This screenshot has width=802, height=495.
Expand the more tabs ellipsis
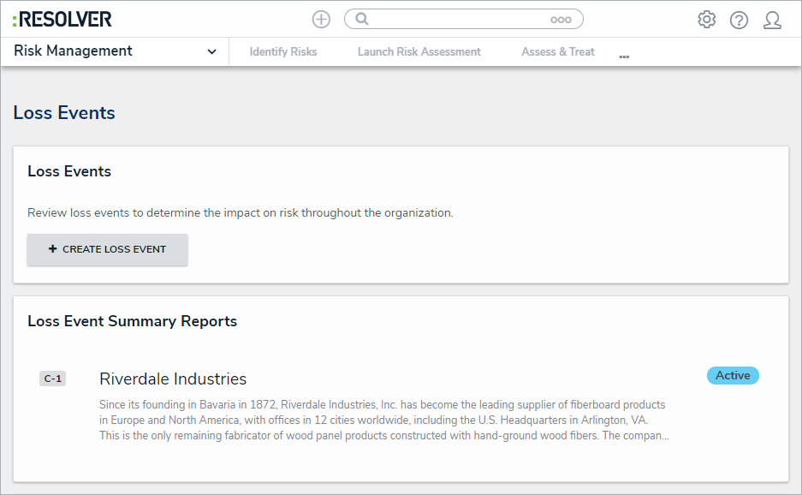pos(624,57)
